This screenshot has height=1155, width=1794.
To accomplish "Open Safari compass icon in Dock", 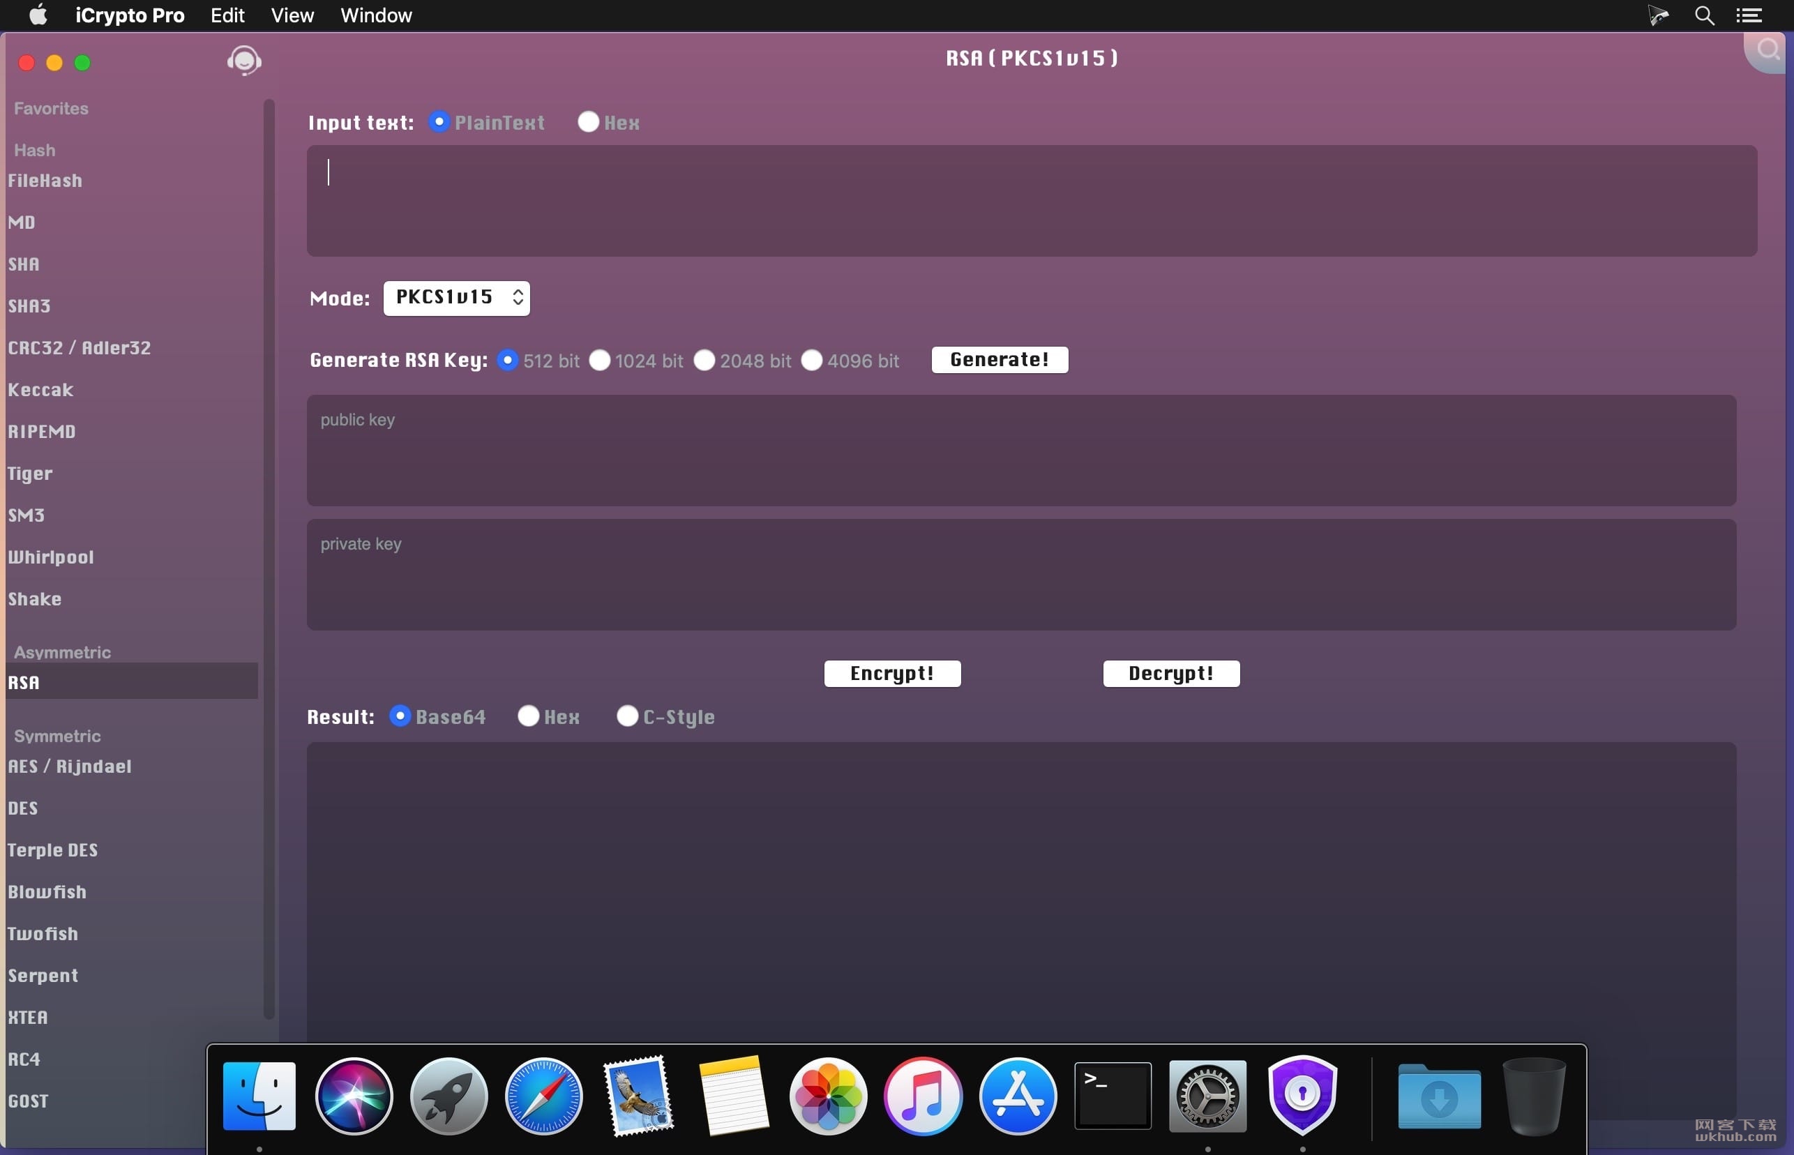I will (544, 1096).
